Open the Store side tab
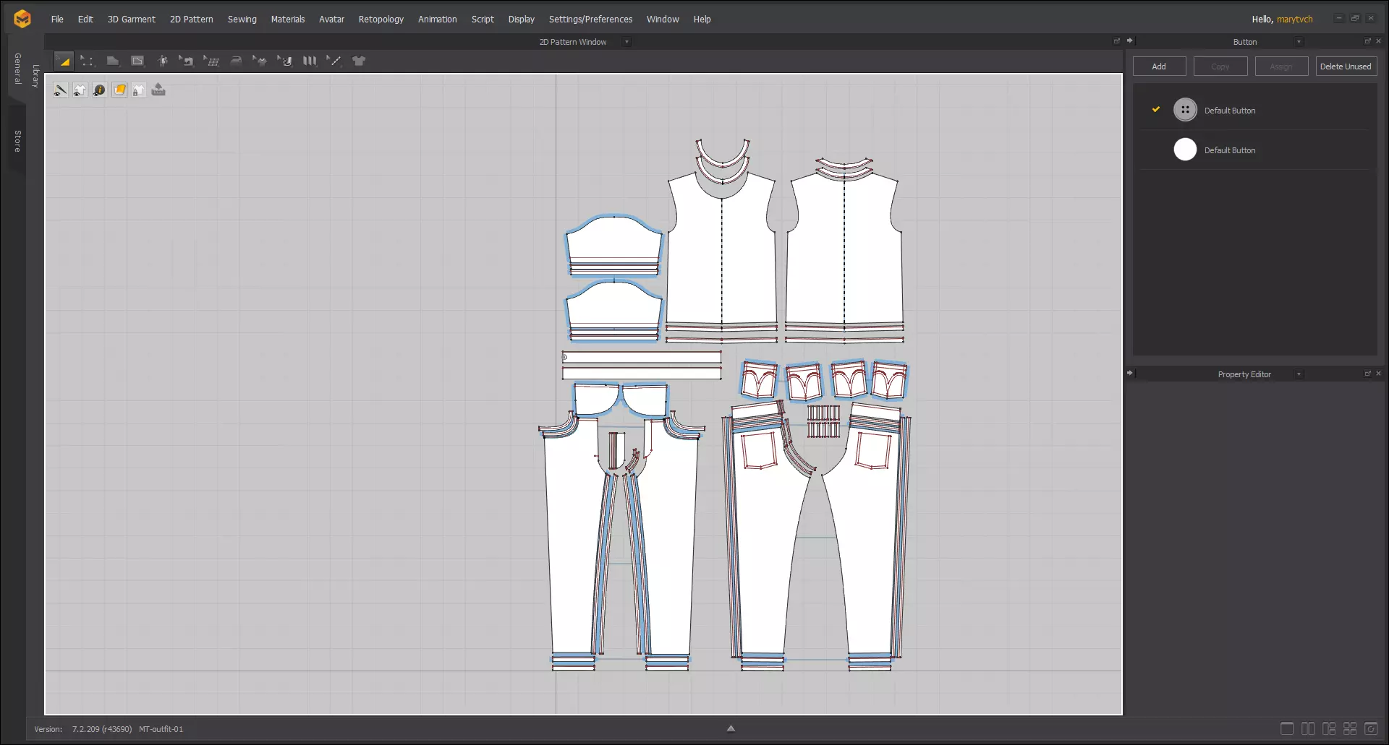 coord(17,142)
